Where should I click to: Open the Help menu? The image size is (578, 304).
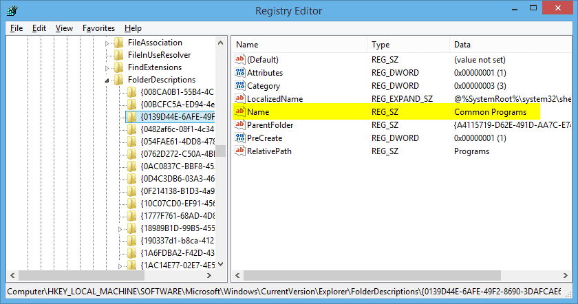coord(133,28)
